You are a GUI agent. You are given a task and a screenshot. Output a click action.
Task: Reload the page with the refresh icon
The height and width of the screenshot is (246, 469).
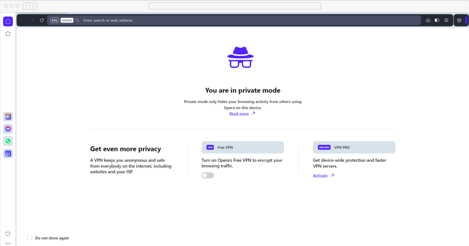(x=42, y=20)
